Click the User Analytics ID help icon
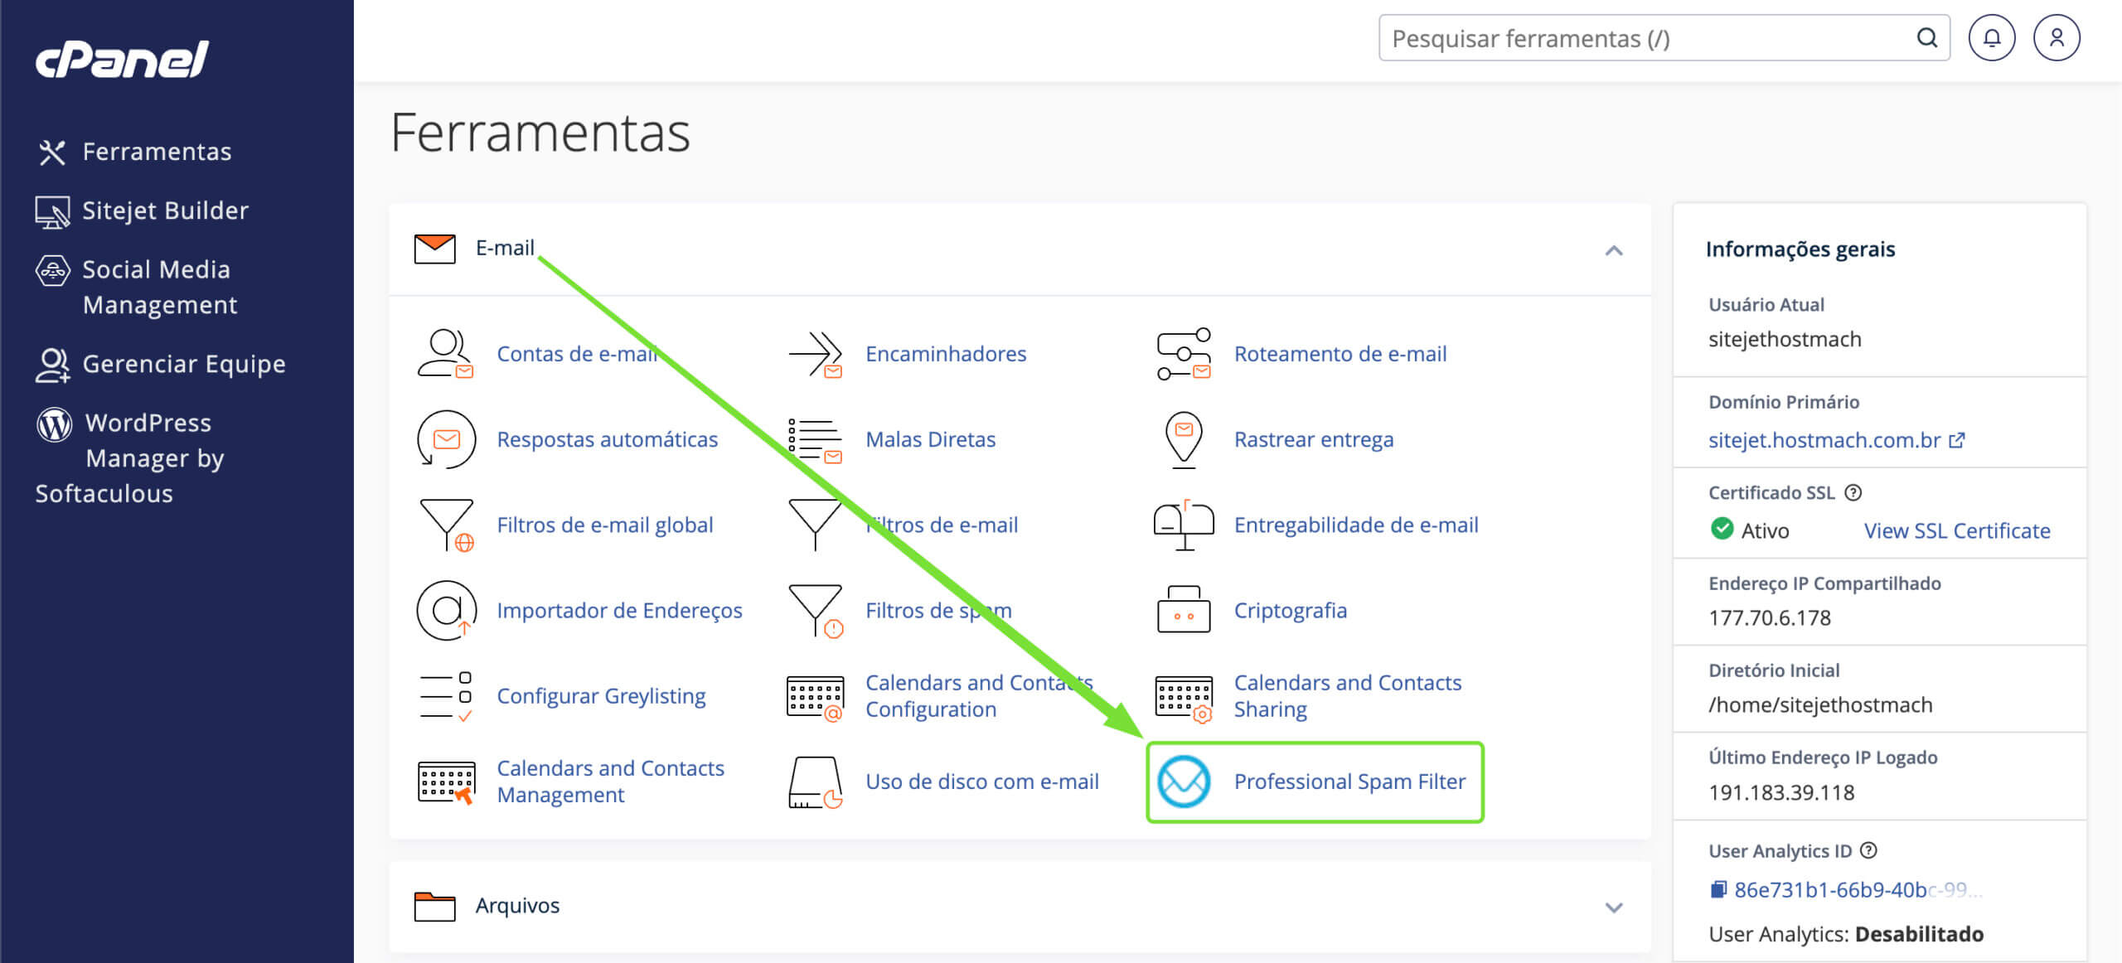 [1868, 851]
